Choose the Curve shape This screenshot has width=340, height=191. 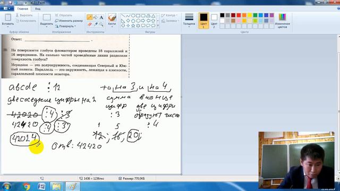[x=128, y=15]
